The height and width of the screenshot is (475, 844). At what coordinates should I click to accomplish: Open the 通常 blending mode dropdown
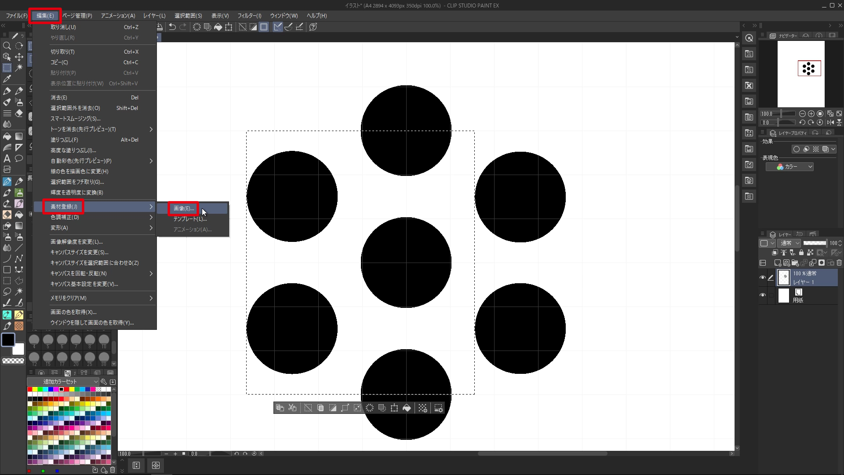click(789, 243)
